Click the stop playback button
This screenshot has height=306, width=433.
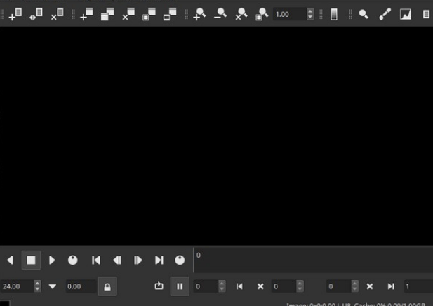pyautogui.click(x=31, y=260)
